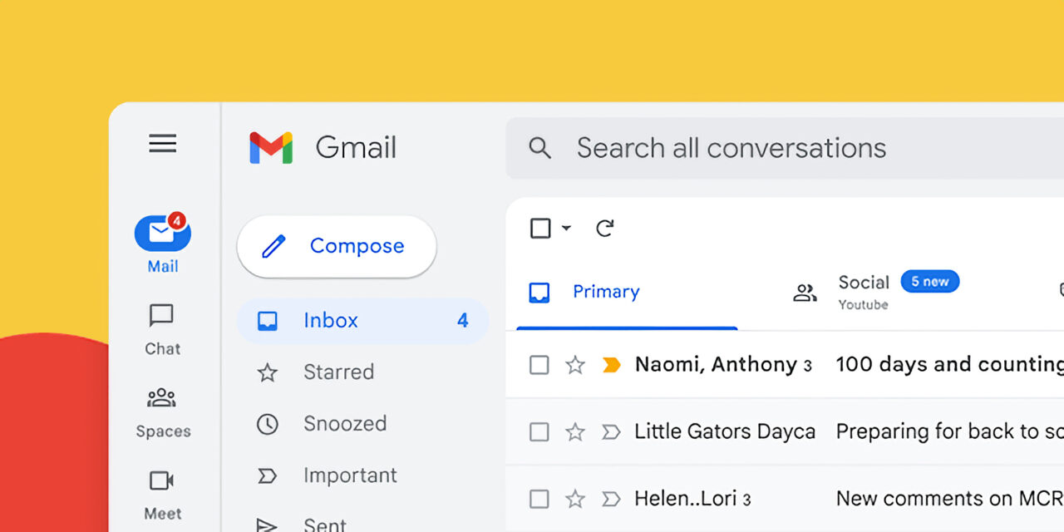Open Chat from the left rail

point(162,317)
